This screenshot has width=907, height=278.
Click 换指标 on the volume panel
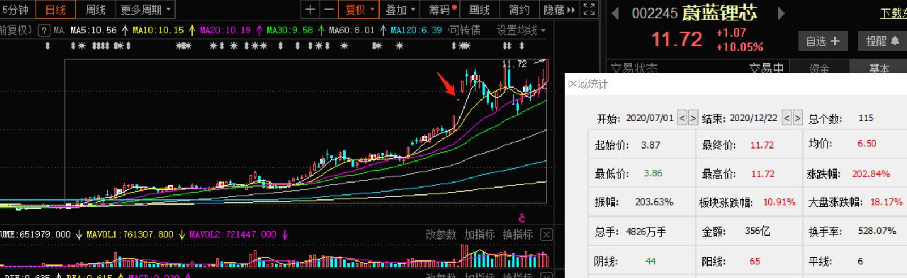(x=517, y=234)
